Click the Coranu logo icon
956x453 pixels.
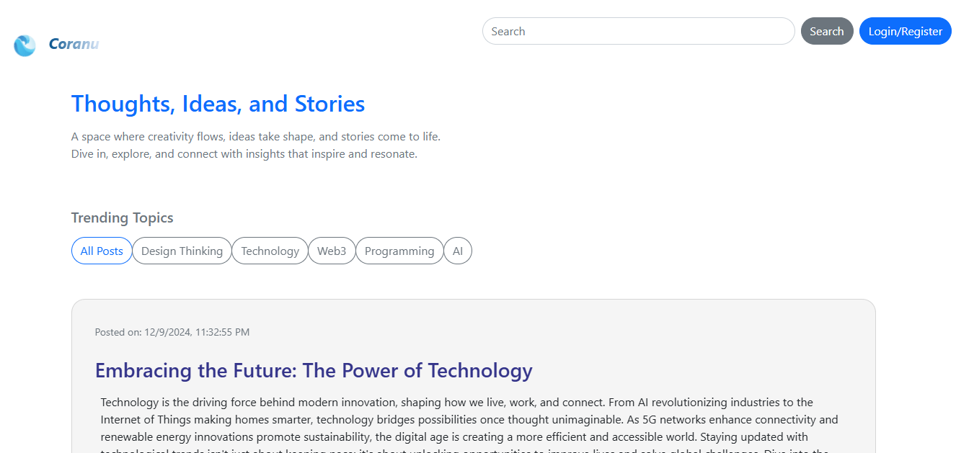coord(25,45)
